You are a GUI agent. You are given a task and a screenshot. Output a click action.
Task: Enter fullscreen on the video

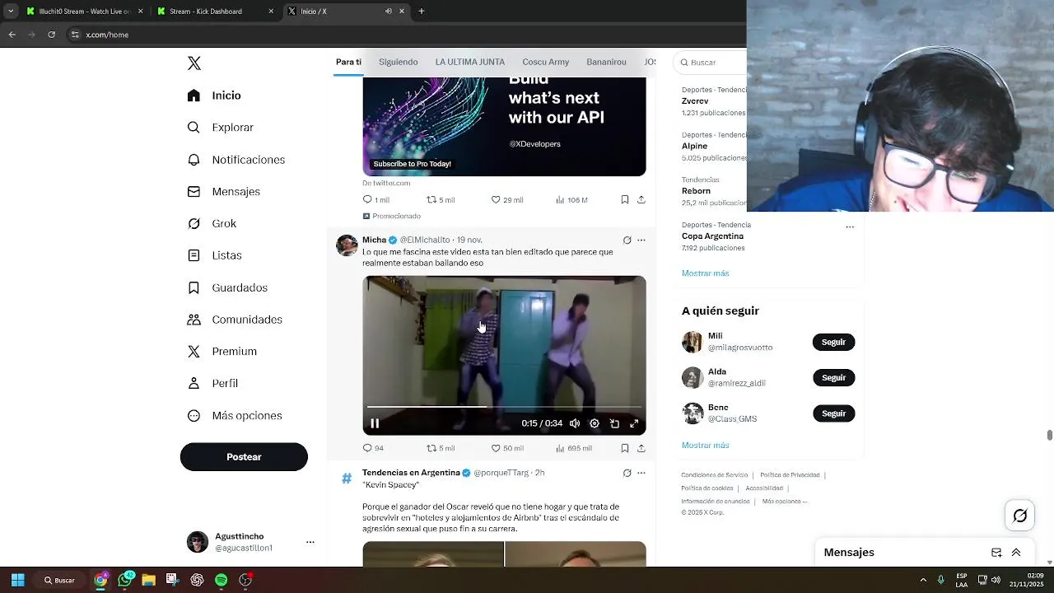point(634,423)
